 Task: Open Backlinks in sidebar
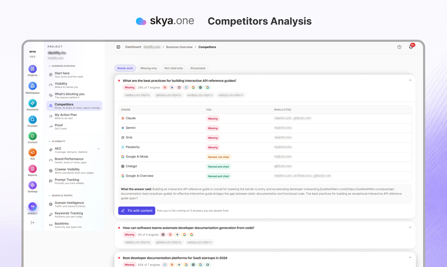(x=74, y=225)
